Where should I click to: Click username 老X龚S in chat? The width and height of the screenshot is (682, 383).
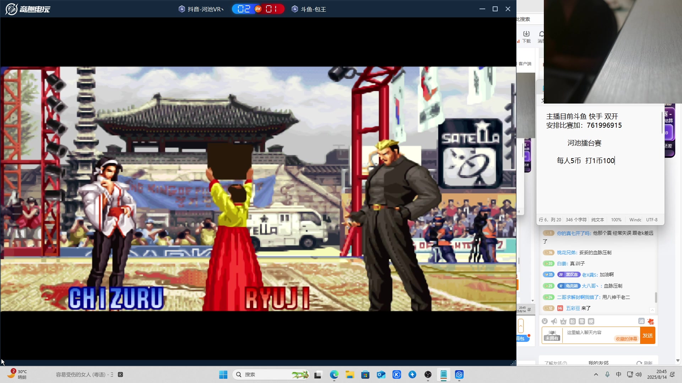[589, 275]
